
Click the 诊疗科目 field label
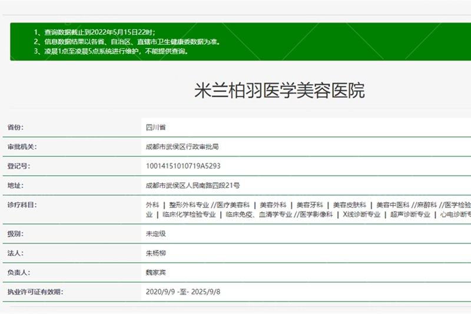[22, 205]
